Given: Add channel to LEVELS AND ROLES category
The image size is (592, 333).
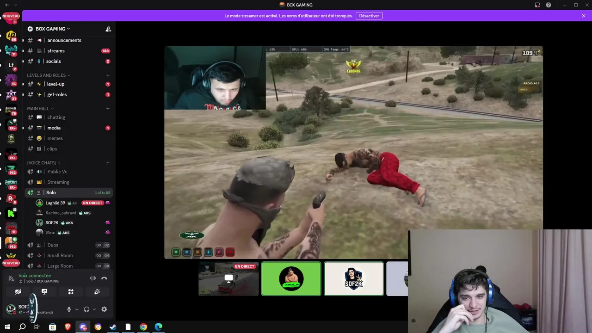Looking at the screenshot, I should (x=108, y=75).
